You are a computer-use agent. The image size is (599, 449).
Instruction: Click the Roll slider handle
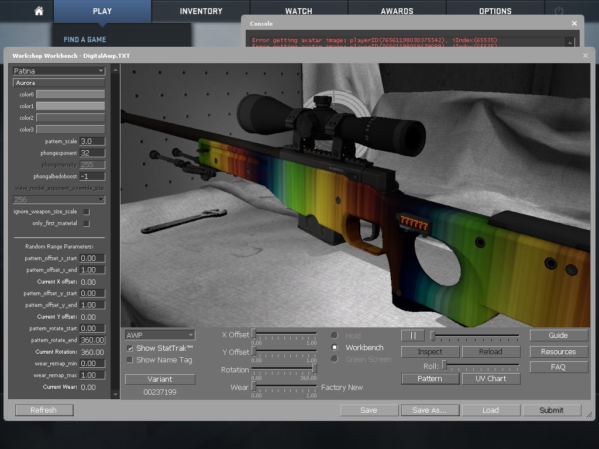(x=445, y=365)
